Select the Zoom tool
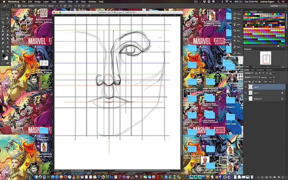Viewport: 288px width, 180px height. pos(7,51)
